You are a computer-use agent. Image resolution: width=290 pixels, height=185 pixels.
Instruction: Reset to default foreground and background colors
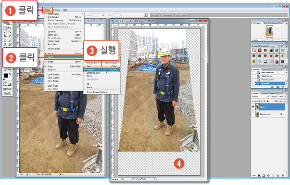[4, 79]
